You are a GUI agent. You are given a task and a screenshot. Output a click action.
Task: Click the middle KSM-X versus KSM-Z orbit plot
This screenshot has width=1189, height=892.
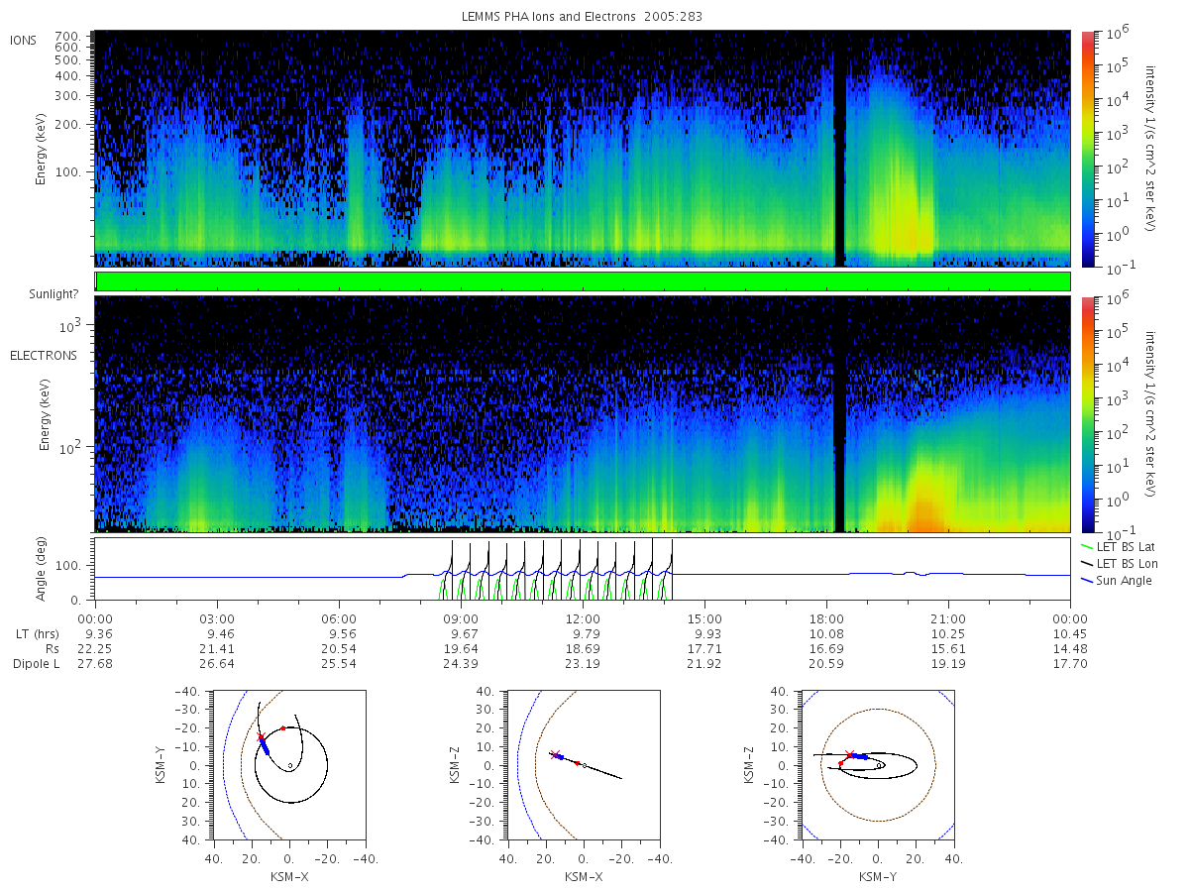[x=583, y=764]
